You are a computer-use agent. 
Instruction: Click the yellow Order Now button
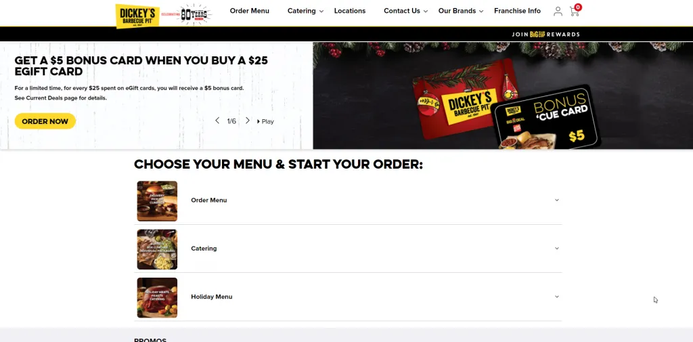45,121
